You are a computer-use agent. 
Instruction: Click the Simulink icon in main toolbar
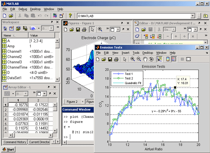click(55, 16)
